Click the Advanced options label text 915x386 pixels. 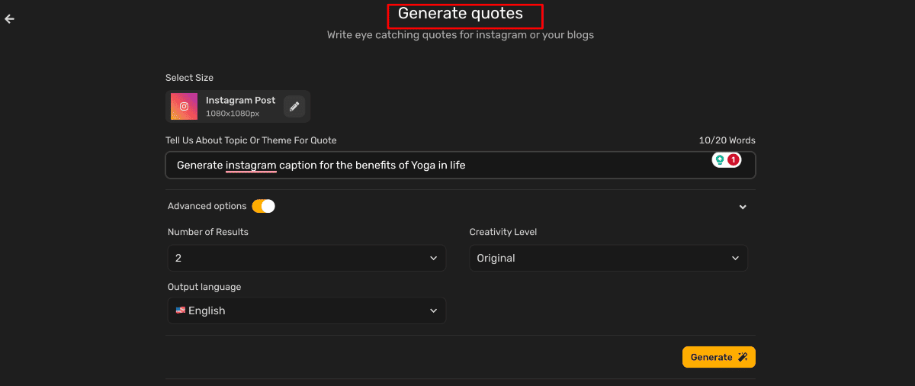207,206
